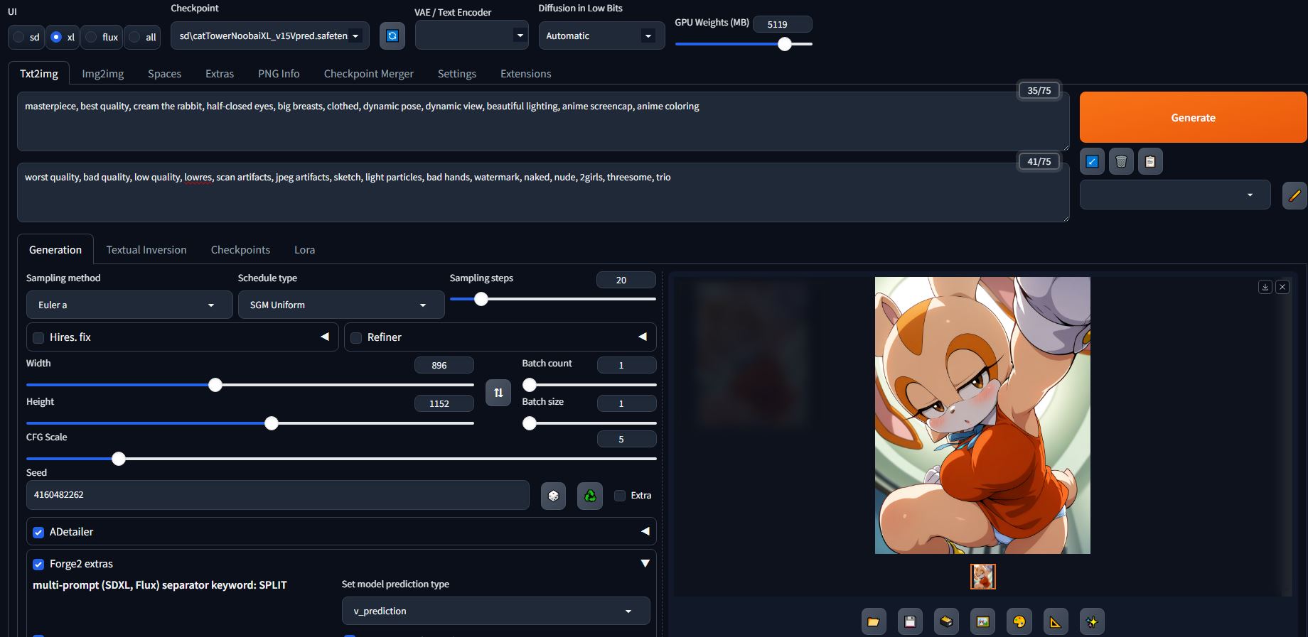Select the xl UI radio button
Viewport: 1308px width, 637px height.
point(56,37)
